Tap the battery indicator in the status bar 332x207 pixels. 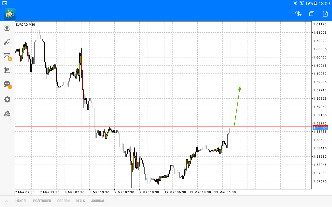click(x=315, y=3)
